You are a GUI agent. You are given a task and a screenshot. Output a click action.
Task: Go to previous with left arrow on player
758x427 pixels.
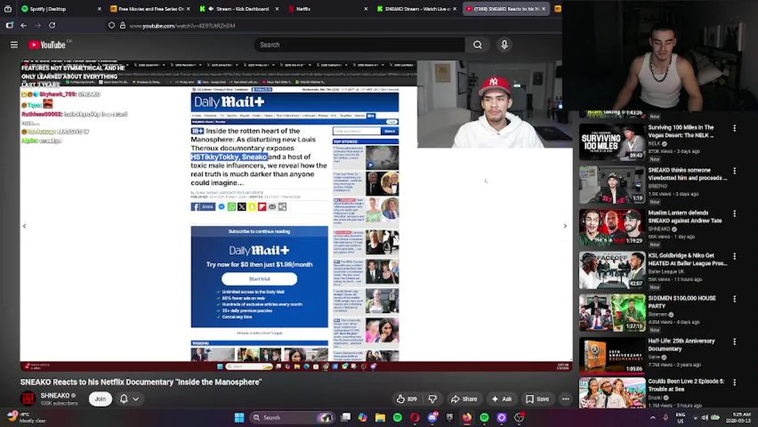pyautogui.click(x=24, y=226)
